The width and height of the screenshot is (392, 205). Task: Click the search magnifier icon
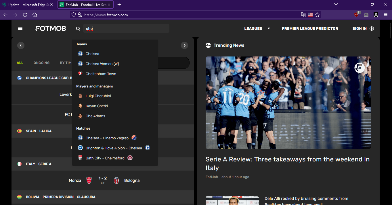78,29
